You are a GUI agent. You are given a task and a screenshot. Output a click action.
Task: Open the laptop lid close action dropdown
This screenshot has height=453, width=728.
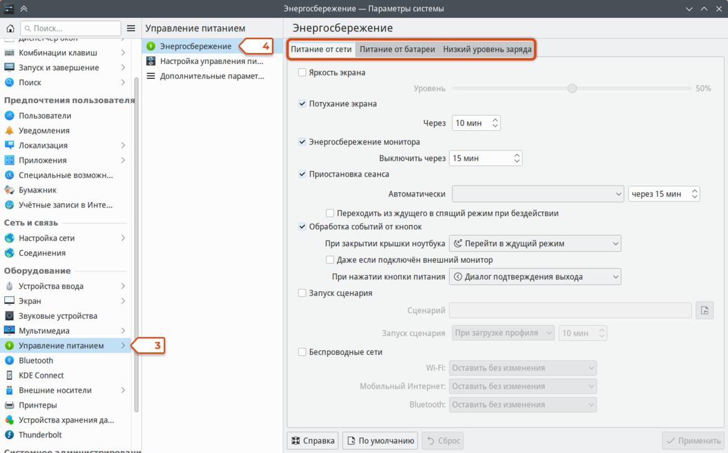535,244
